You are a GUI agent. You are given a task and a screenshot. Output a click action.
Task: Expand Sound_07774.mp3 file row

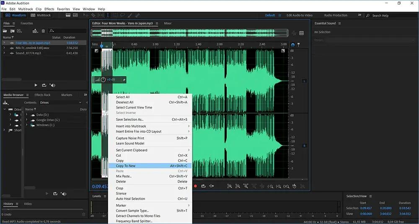(4, 53)
